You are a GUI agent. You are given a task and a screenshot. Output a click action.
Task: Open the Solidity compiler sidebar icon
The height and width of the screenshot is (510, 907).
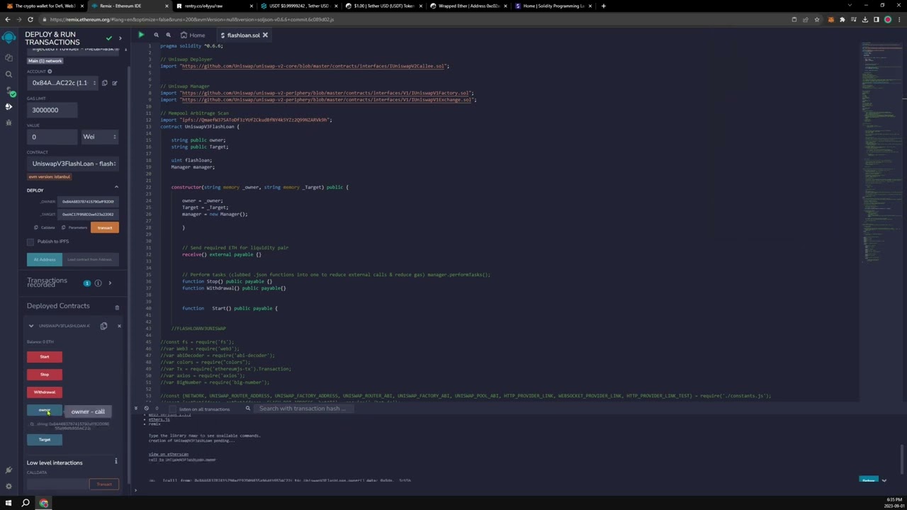pyautogui.click(x=9, y=91)
